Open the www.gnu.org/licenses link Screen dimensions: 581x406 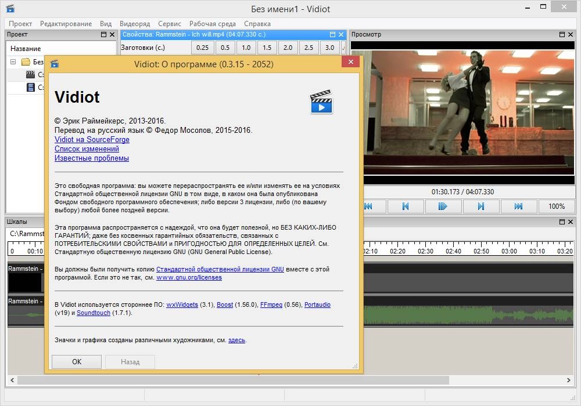pos(189,277)
